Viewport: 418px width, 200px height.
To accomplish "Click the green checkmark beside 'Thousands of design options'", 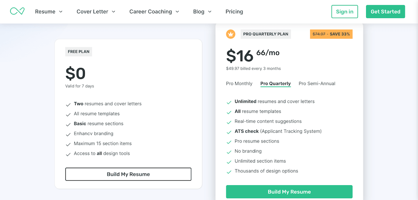I will point(229,172).
